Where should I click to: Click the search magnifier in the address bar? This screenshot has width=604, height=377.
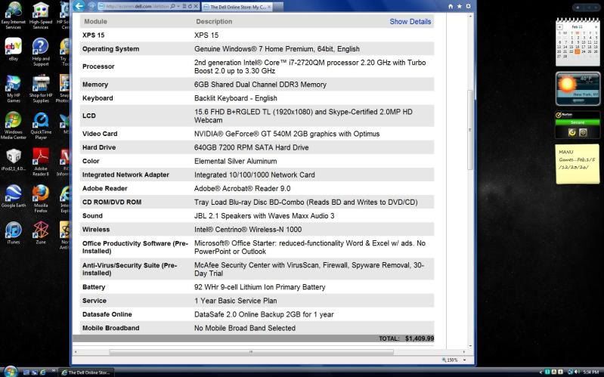[172, 7]
